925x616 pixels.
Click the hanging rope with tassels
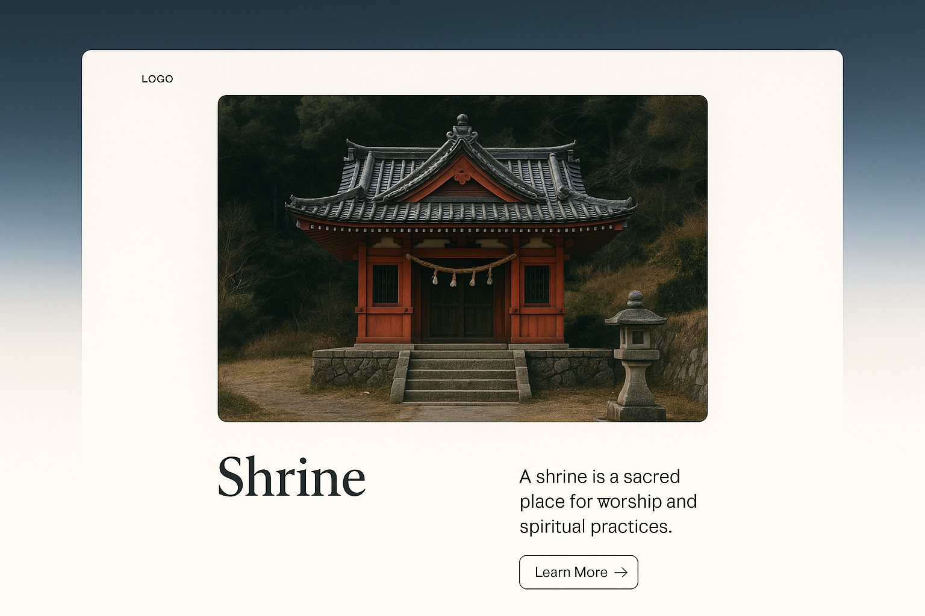(461, 268)
